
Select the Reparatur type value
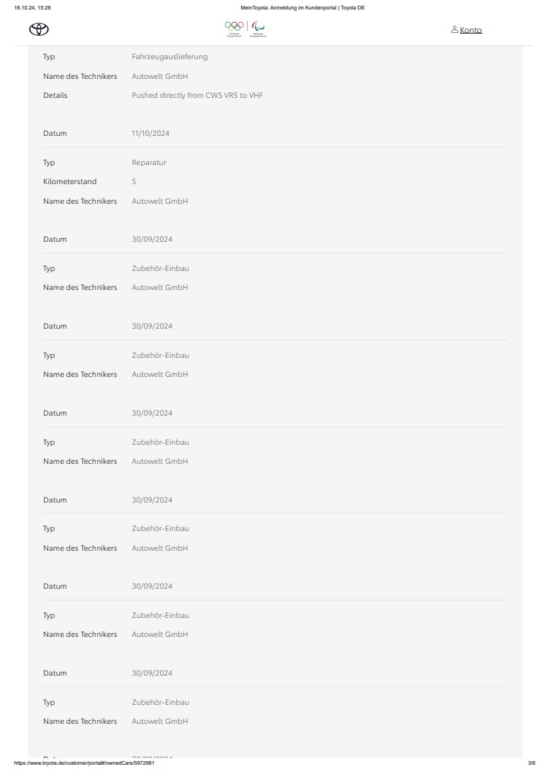click(x=149, y=163)
